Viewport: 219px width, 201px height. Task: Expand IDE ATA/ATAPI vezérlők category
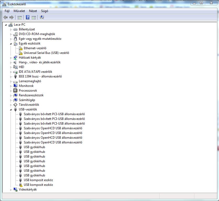pos(11,72)
